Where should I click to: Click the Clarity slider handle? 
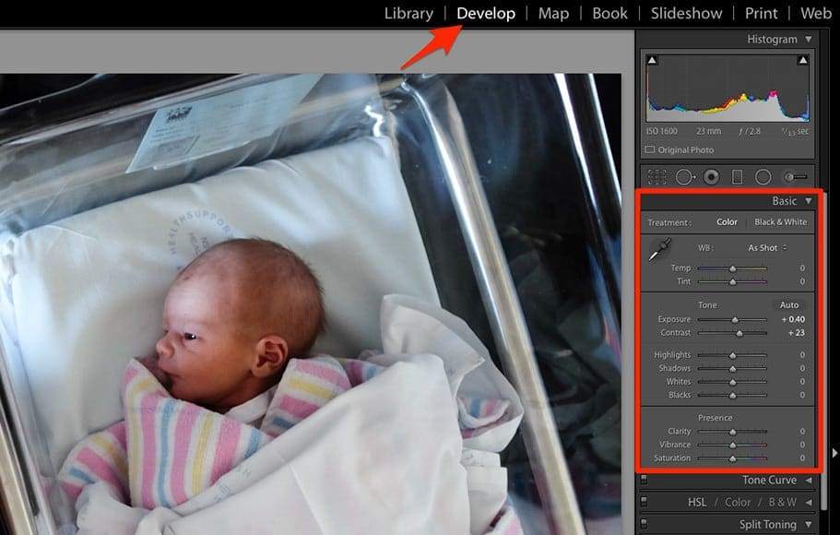pyautogui.click(x=733, y=432)
